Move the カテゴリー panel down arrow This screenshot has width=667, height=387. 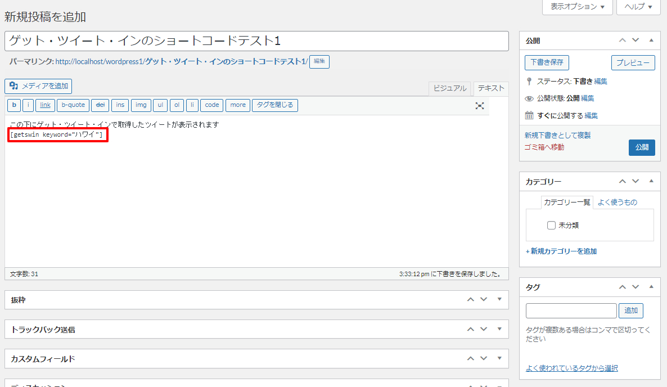pyautogui.click(x=636, y=181)
